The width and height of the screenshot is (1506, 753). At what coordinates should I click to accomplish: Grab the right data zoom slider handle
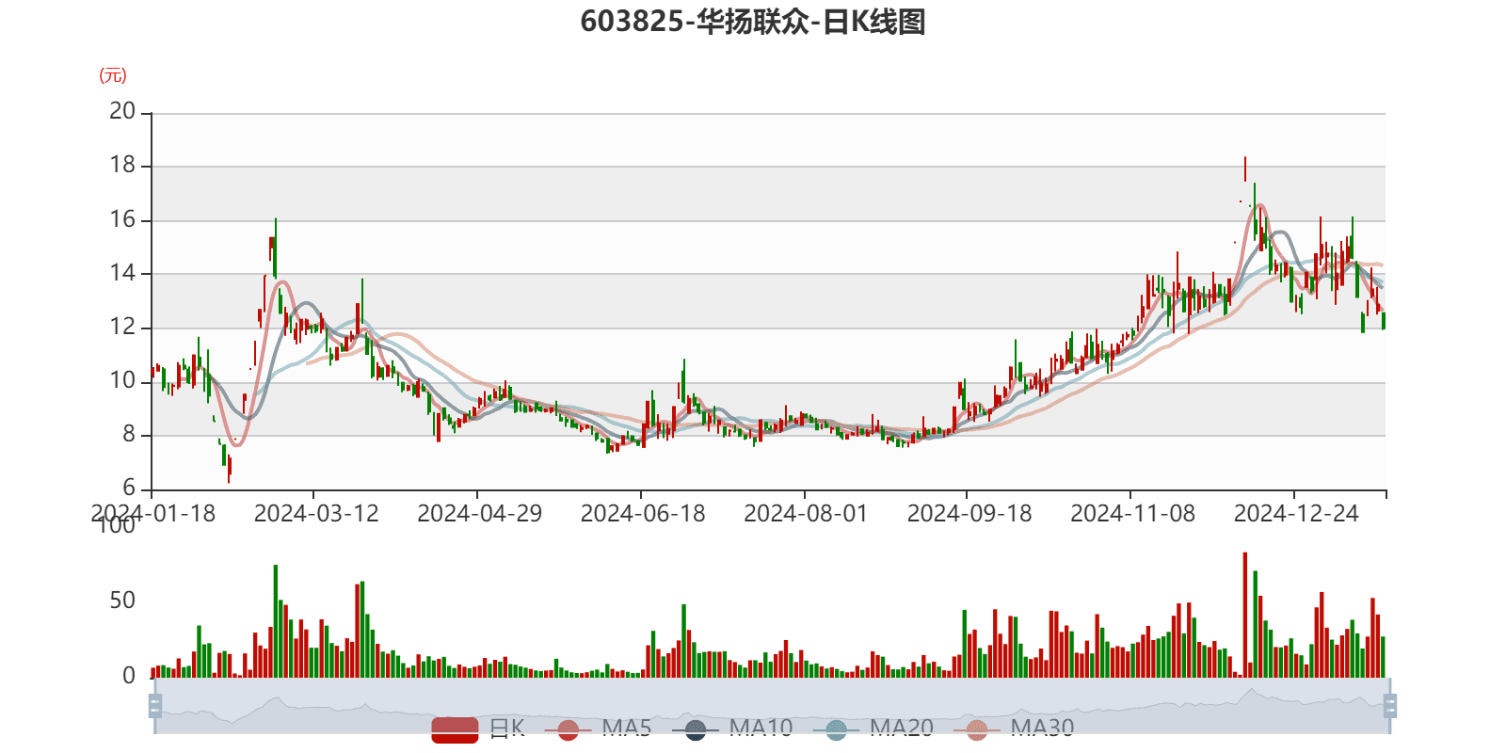(x=1389, y=705)
